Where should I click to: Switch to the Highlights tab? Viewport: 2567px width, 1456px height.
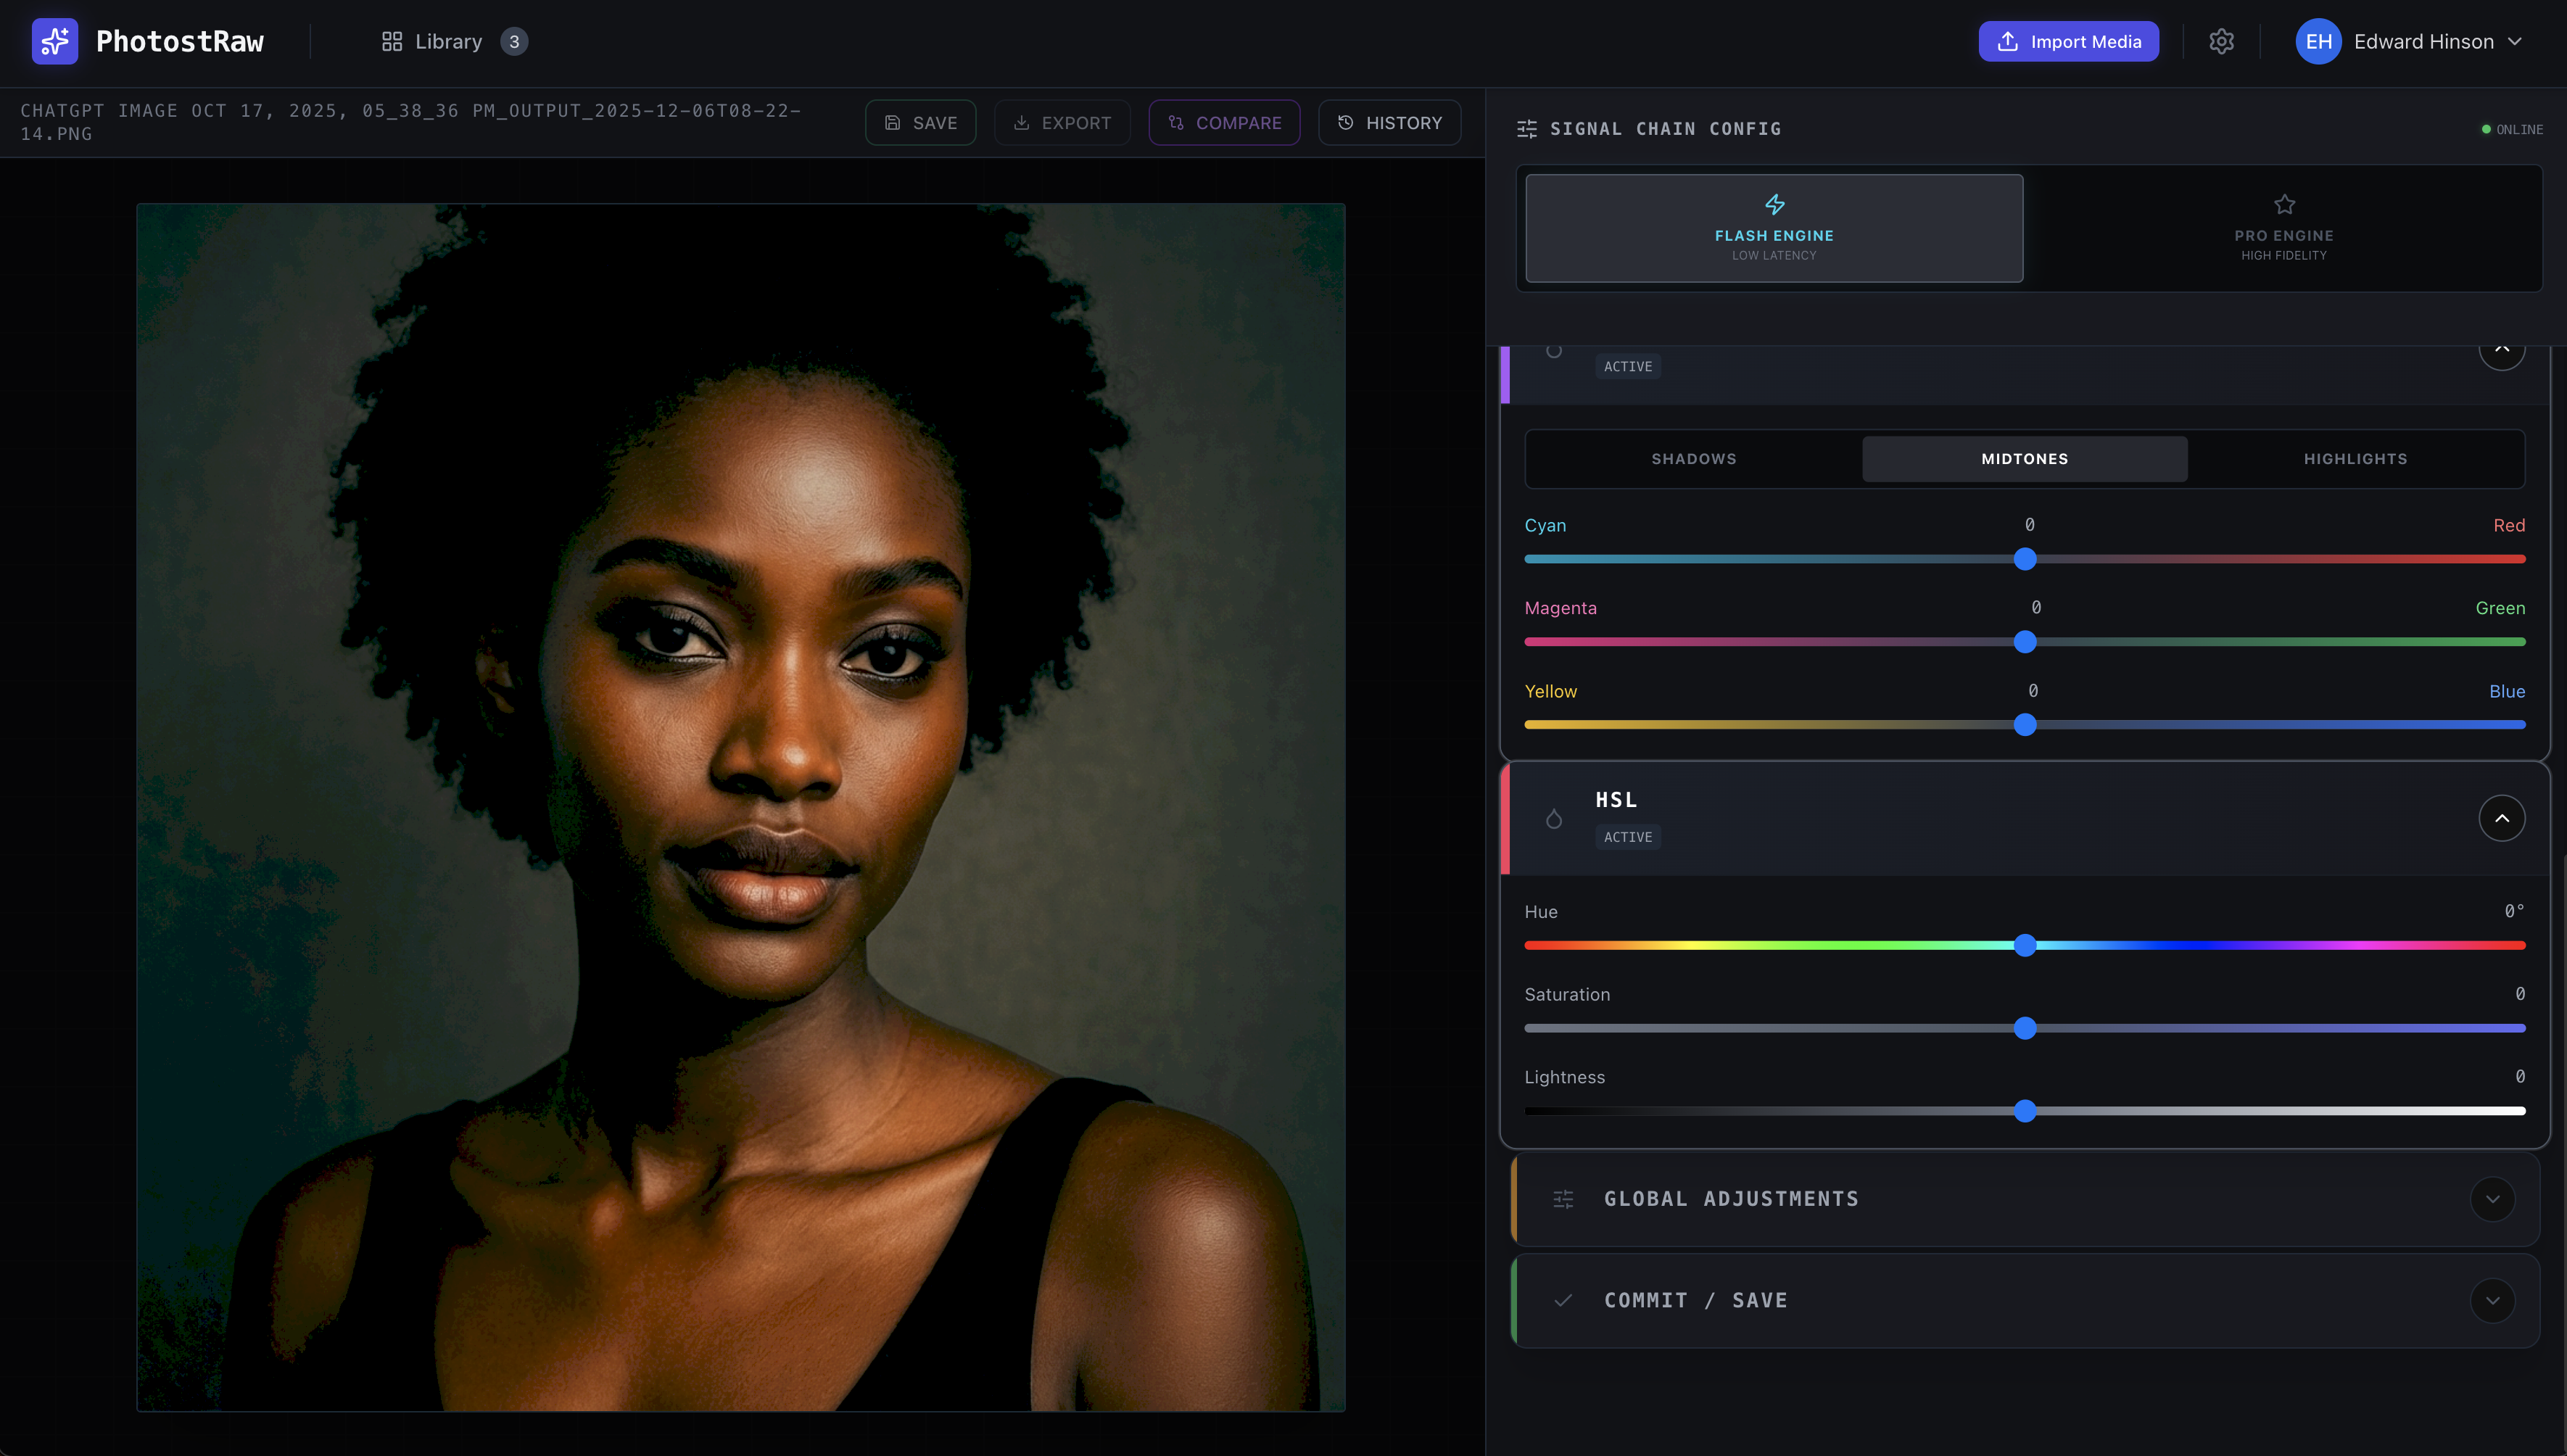coord(2355,458)
